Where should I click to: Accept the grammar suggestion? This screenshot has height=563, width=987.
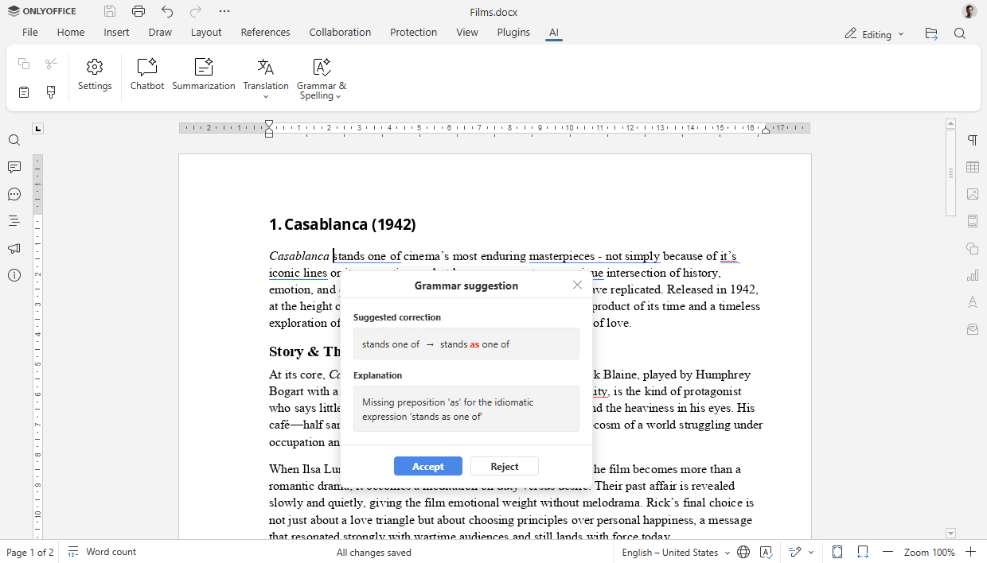tap(427, 467)
